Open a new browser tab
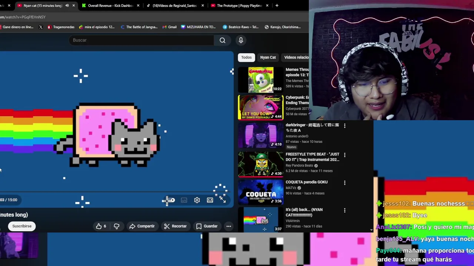Viewport: 474px width, 266px height. [x=277, y=6]
